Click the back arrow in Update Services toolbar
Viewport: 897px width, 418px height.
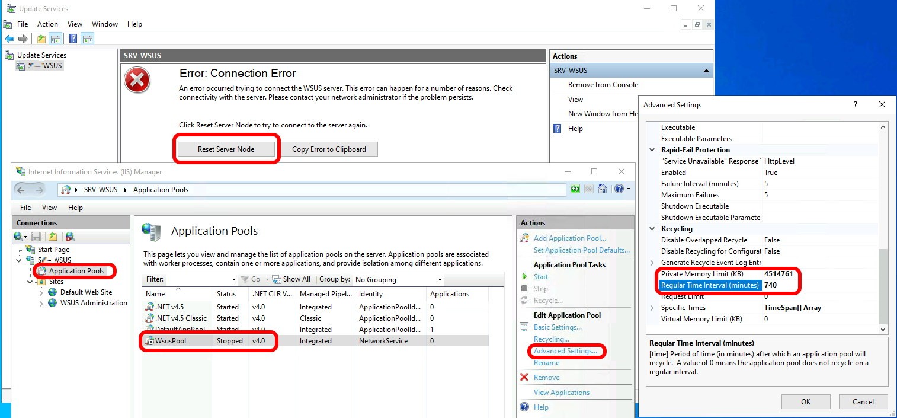point(9,39)
